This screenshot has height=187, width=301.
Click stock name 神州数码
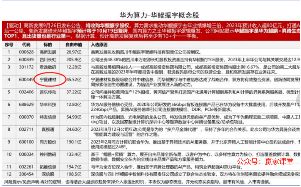[x=48, y=154]
